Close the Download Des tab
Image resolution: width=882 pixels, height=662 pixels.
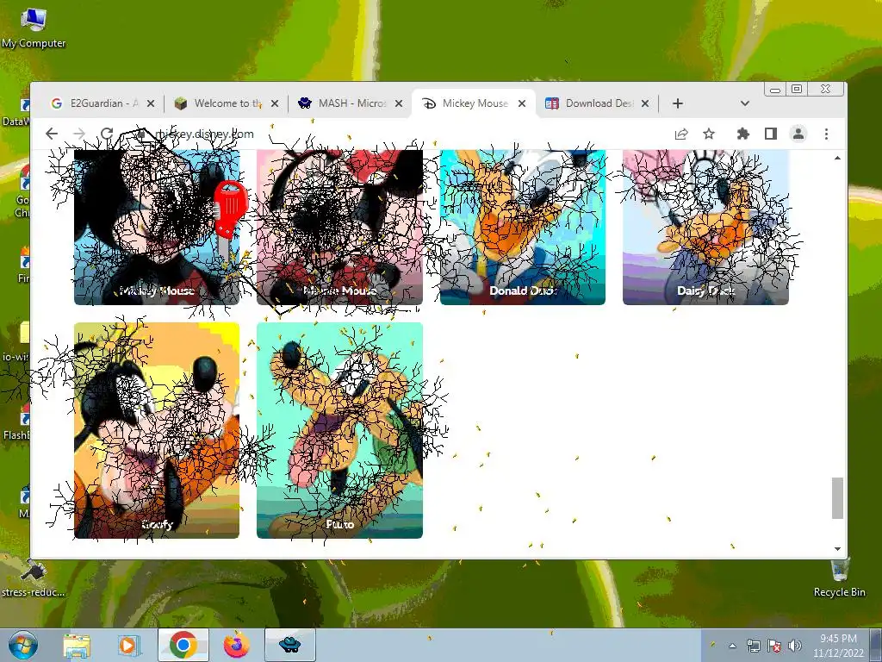(x=645, y=103)
